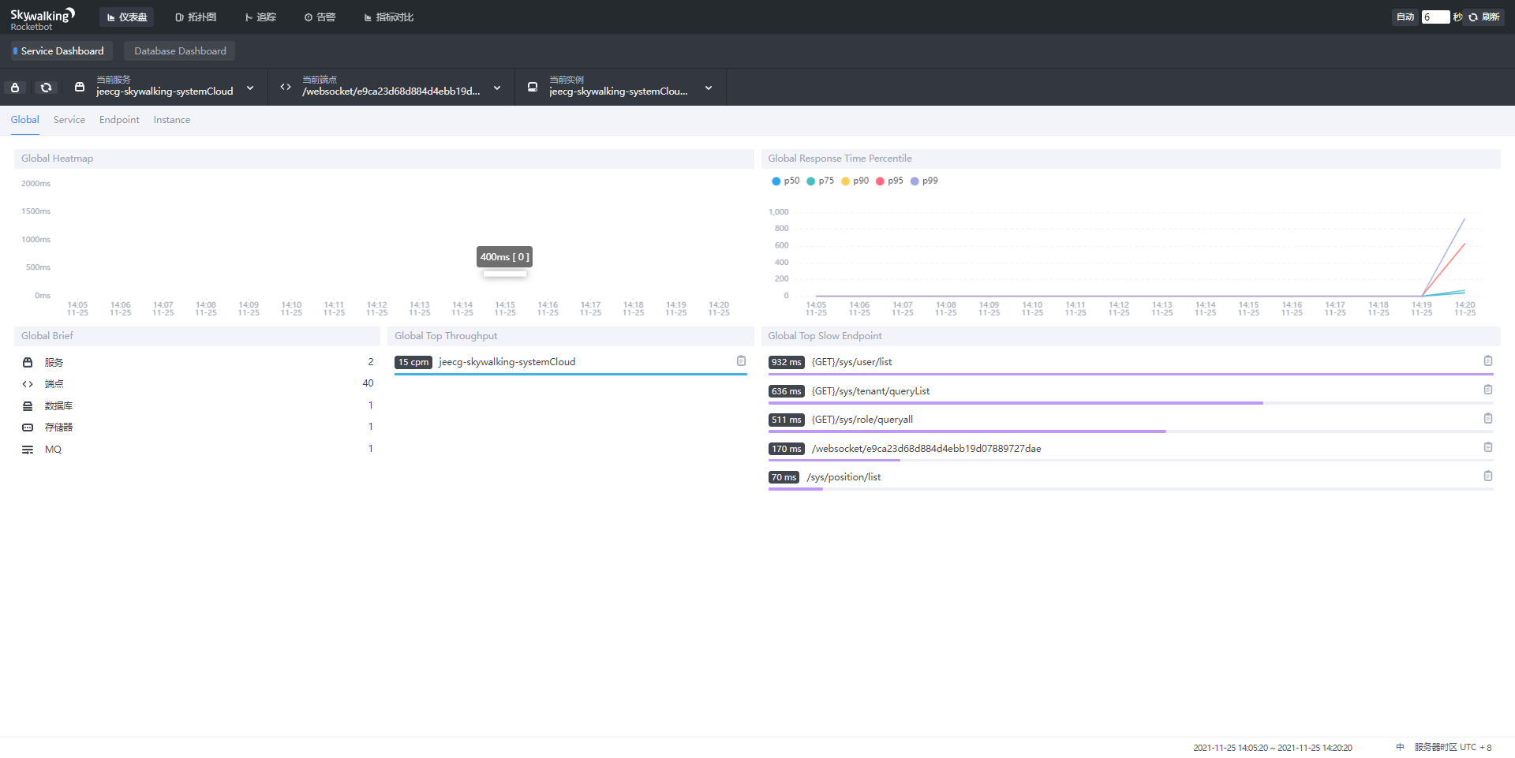Viewport: 1515px width, 758px height.
Task: Click the lock edit-mode icon
Action: click(15, 88)
